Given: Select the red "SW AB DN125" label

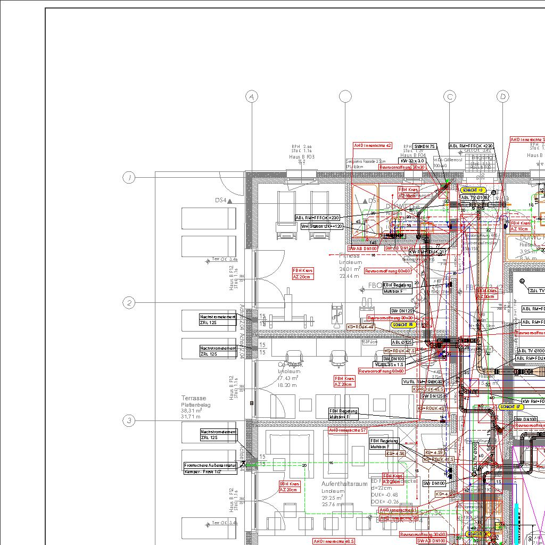Looking at the screenshot, I should [x=399, y=248].
